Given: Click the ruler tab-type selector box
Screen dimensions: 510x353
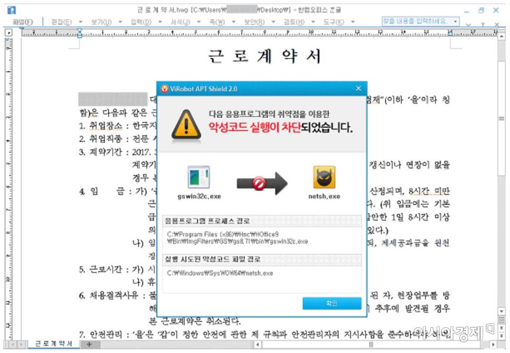Looking at the screenshot, I should (x=8, y=32).
